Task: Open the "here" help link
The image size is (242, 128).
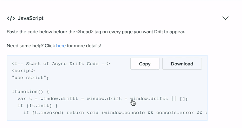Action: [61, 45]
